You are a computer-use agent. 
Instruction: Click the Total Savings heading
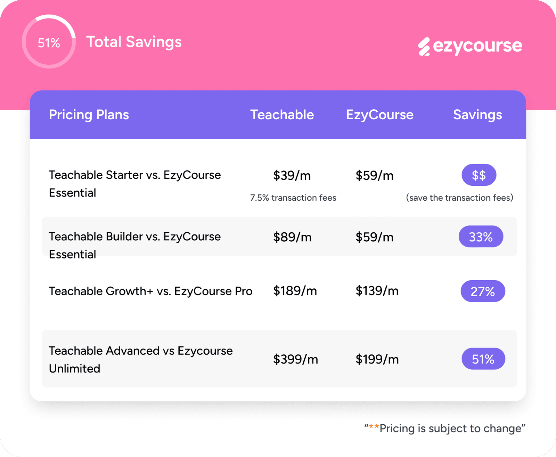tap(134, 42)
